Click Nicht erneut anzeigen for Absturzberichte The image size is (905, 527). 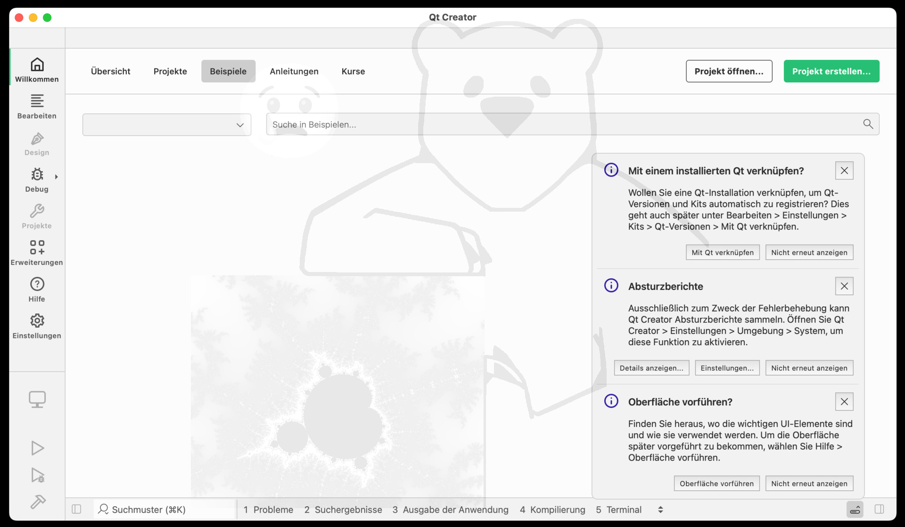(x=809, y=368)
